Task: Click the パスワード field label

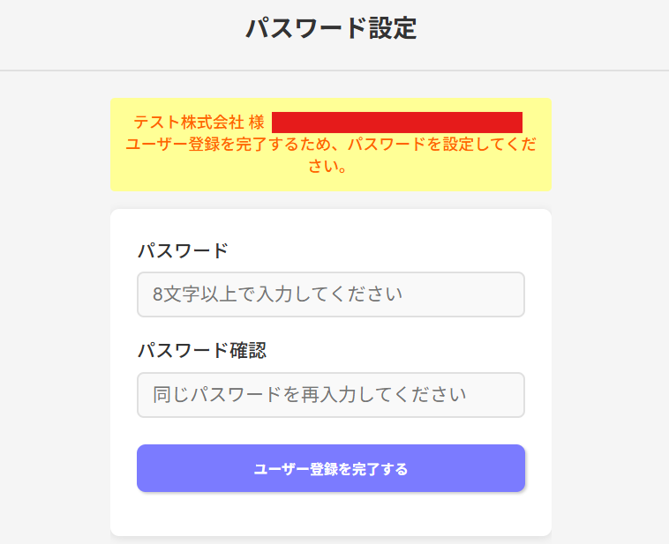Action: pos(183,251)
